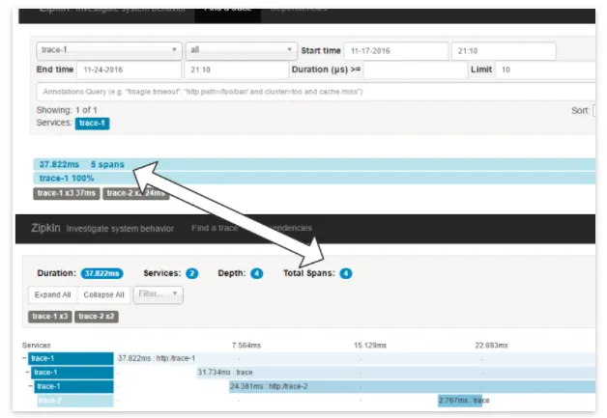This screenshot has height=418, width=607.
Task: Click the End time date field 11-24-2016
Action: pos(129,70)
